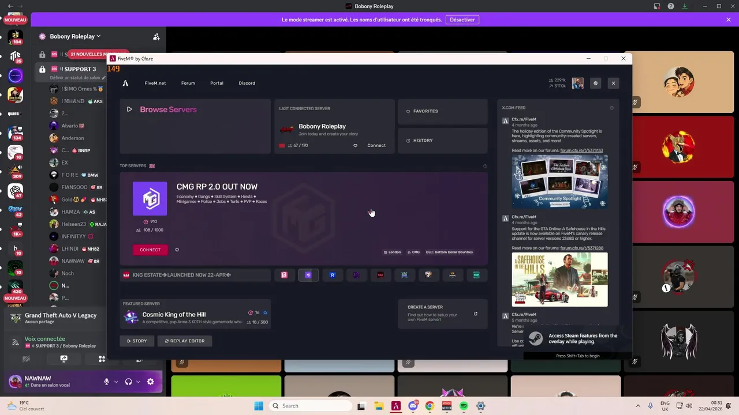Click the CMG server logo tile

tap(150, 199)
